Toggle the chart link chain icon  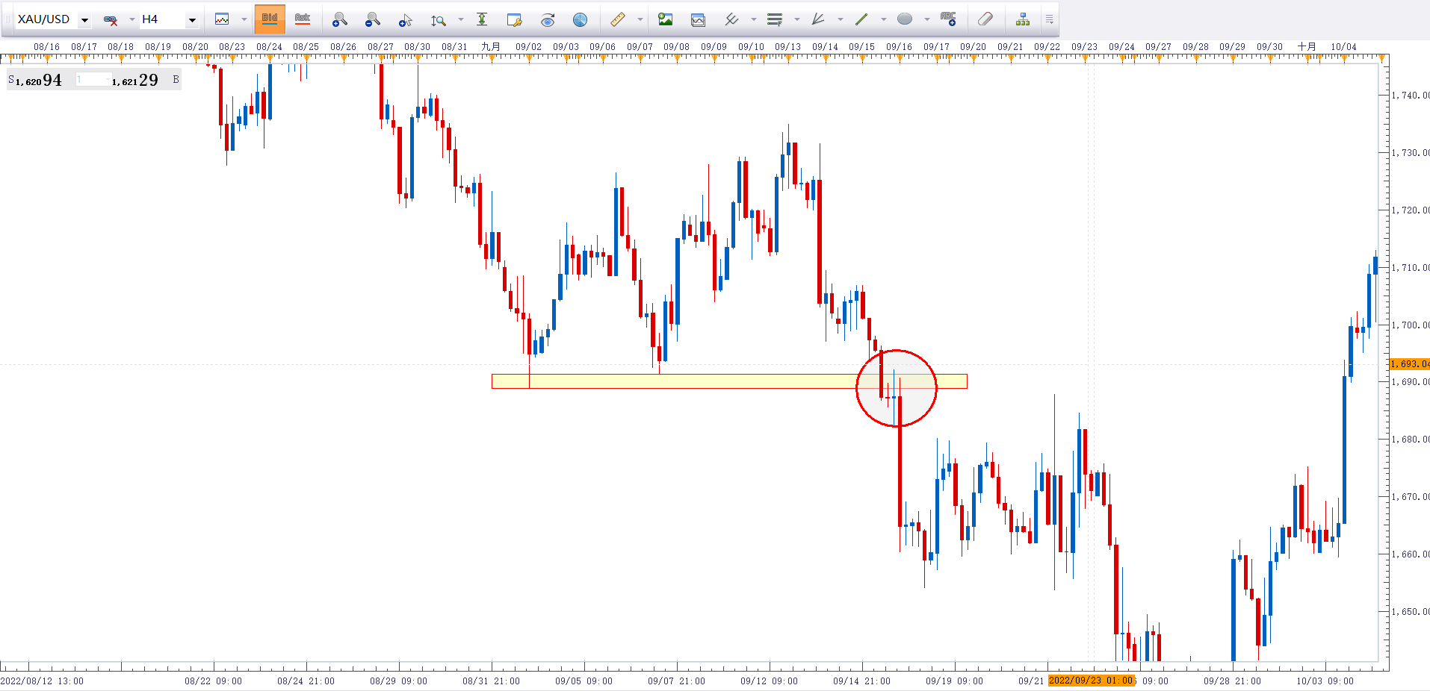[111, 20]
